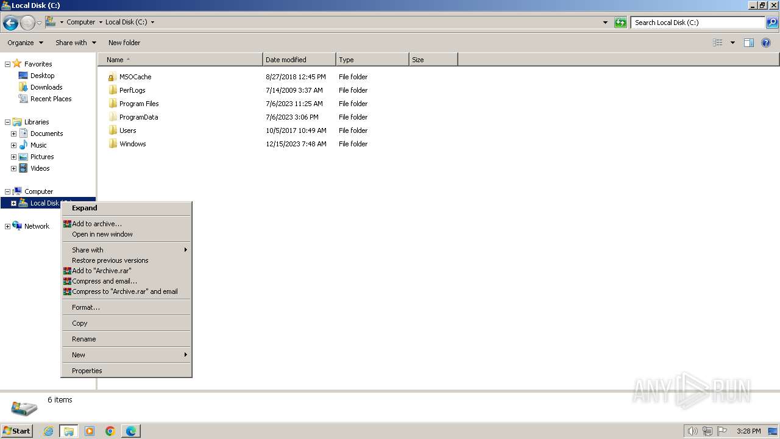Select the MSOCache folder icon
Viewport: 780px width, 439px height.
coord(112,77)
